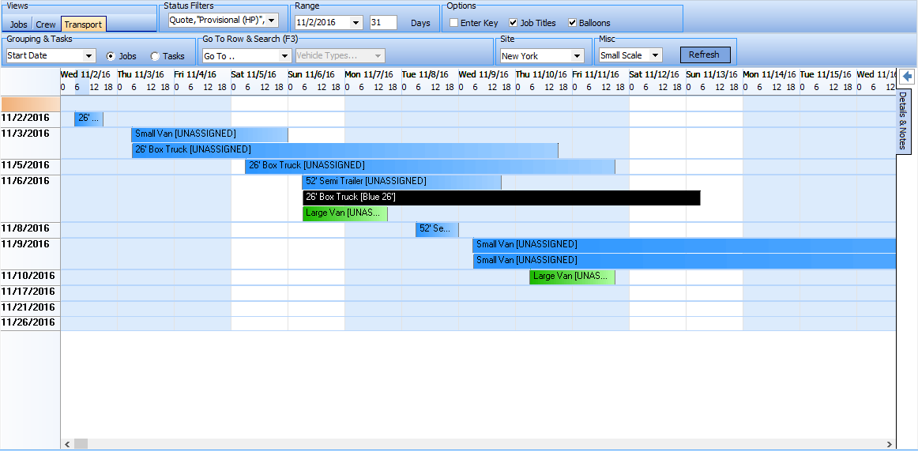Open the Status Filters dropdown

[273, 21]
